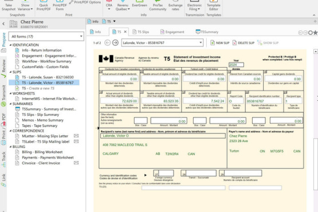Open Print/PDF Options
318x212 pixels.
coord(85,2)
